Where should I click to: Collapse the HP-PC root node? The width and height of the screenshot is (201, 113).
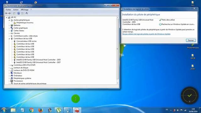[x=6, y=18]
